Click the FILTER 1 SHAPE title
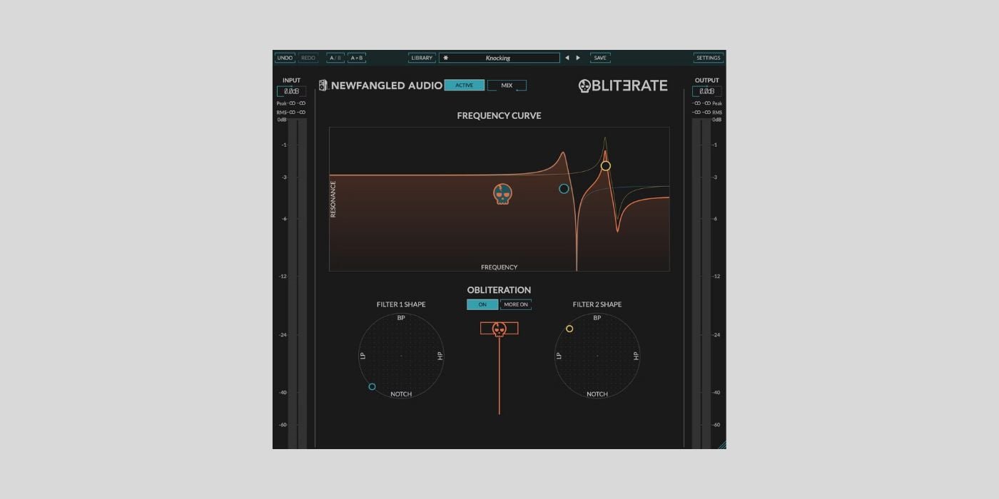This screenshot has width=999, height=499. pyautogui.click(x=401, y=304)
